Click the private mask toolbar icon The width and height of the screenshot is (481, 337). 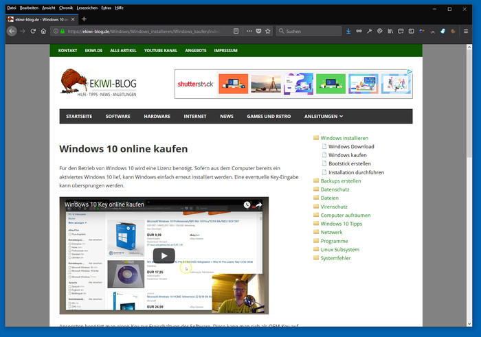pos(359,31)
